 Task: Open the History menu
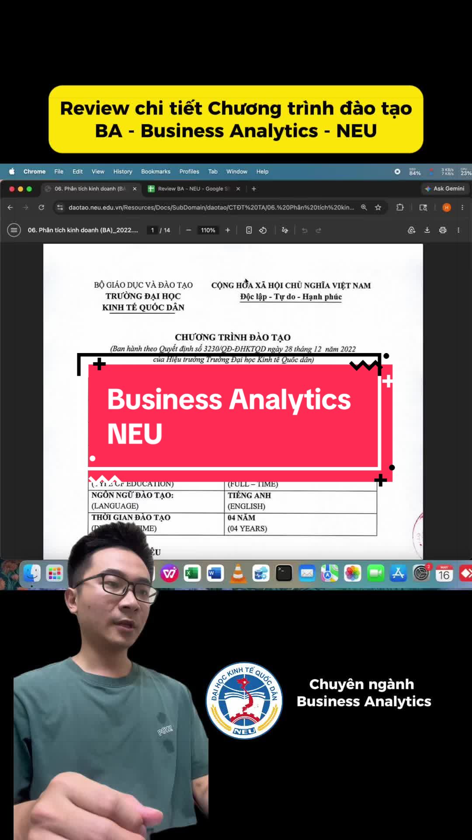coord(123,171)
